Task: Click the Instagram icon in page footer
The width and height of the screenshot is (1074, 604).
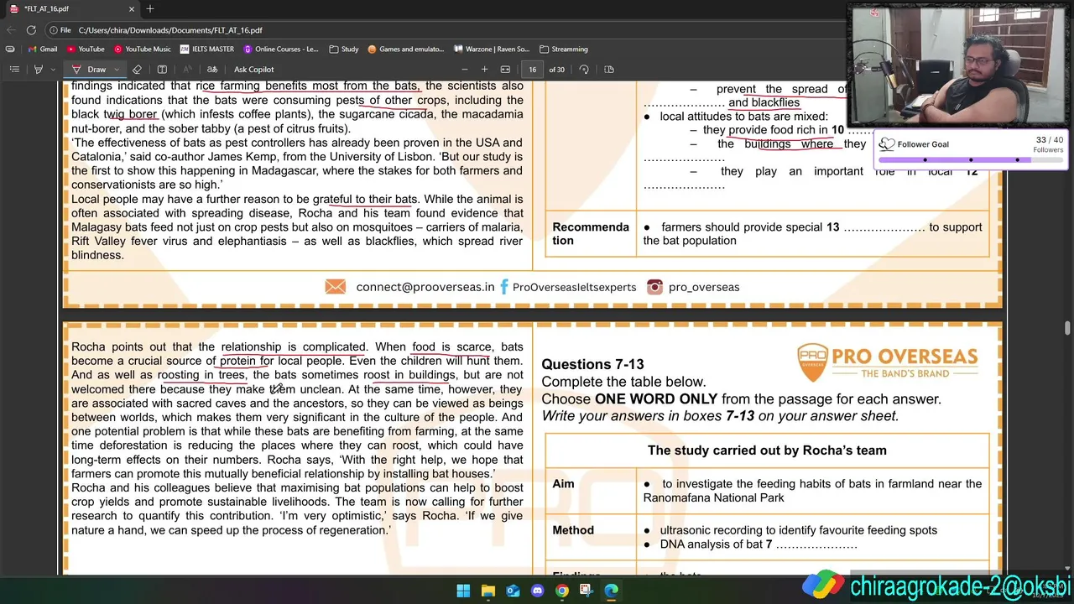Action: click(654, 287)
